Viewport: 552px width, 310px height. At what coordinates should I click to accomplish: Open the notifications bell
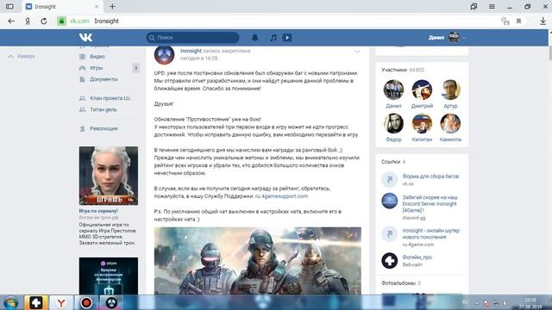point(254,38)
